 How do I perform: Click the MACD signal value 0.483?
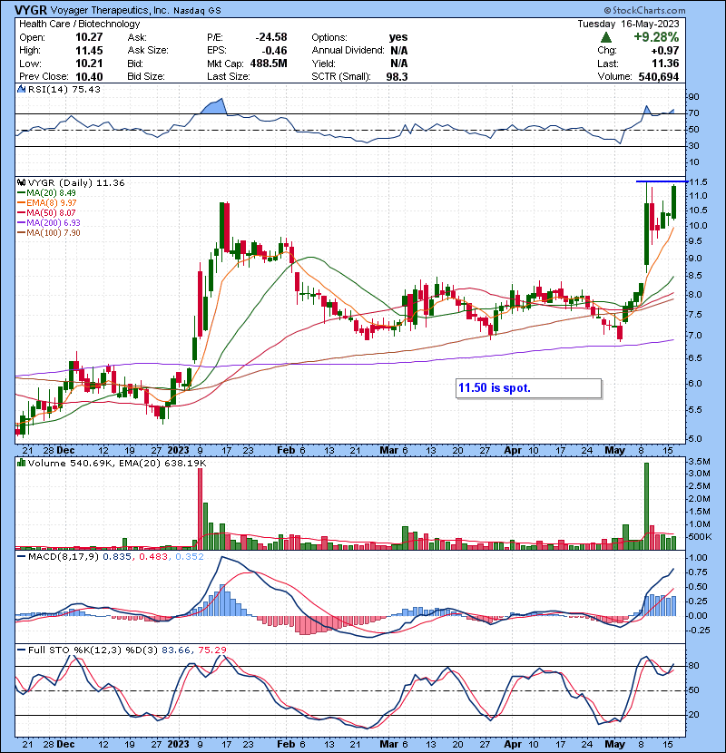(153, 557)
